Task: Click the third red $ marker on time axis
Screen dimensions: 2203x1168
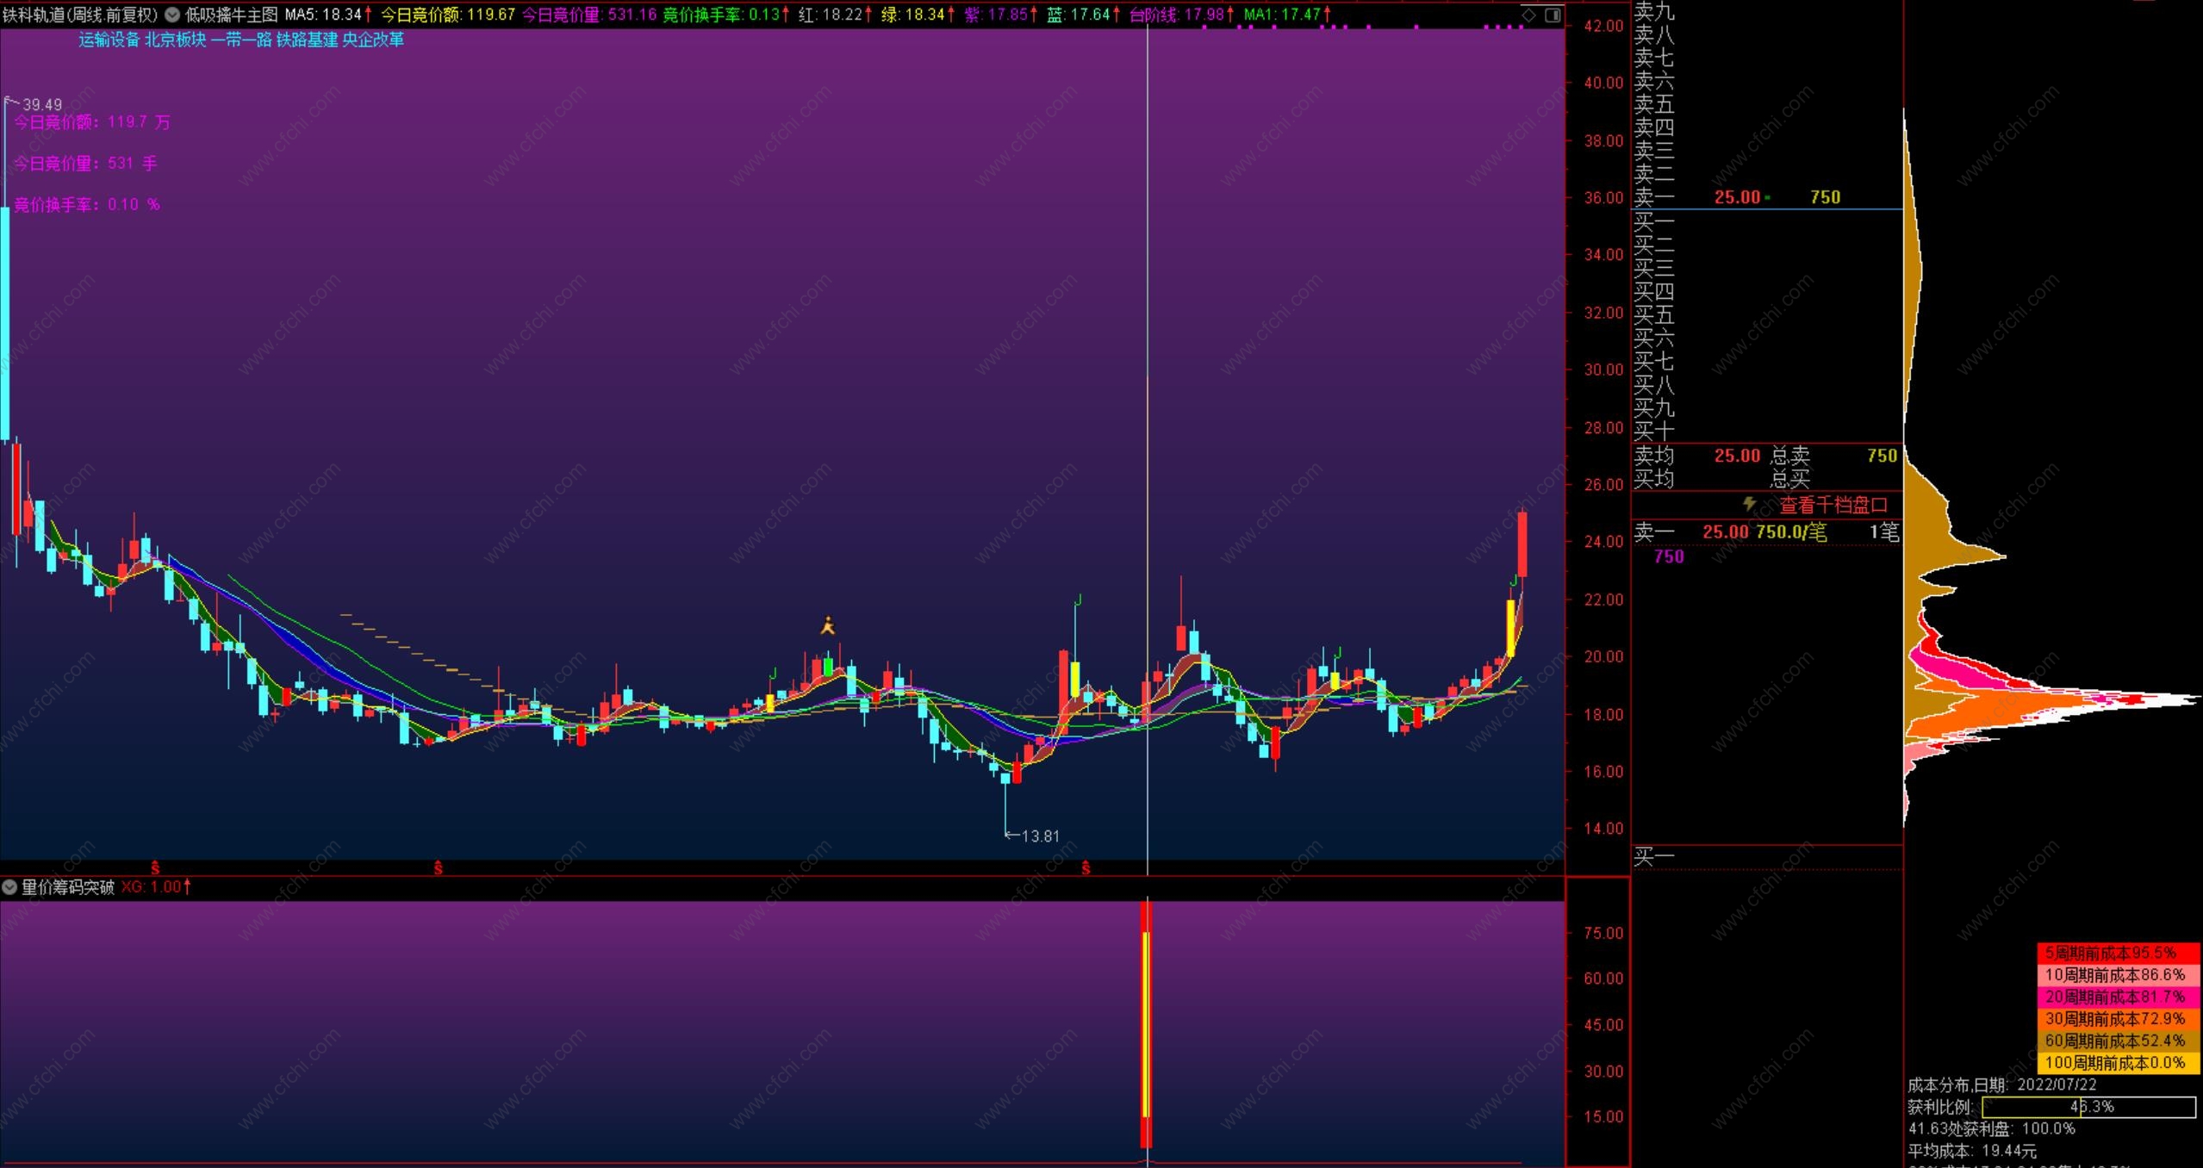Action: pos(1086,867)
